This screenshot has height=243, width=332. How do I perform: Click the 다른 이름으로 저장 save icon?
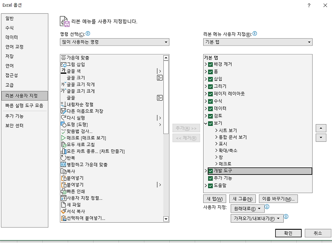63,111
